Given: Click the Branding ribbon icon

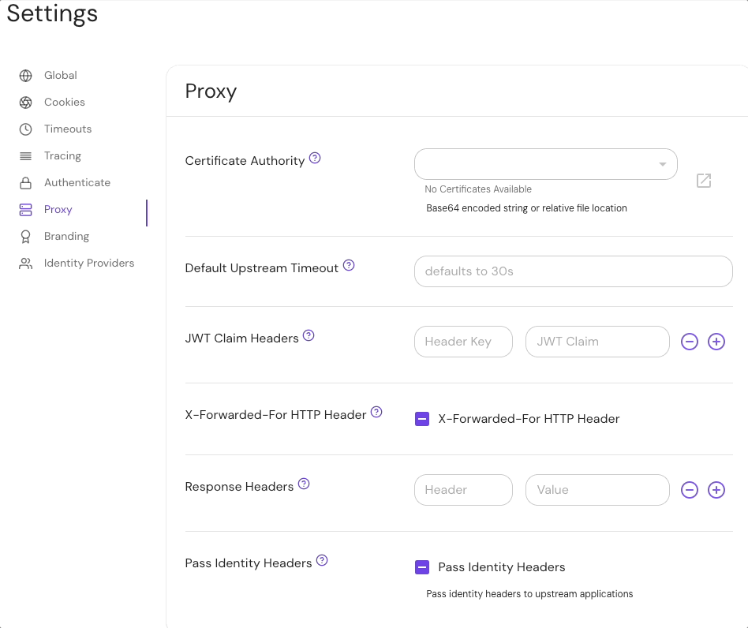Looking at the screenshot, I should click(x=24, y=236).
